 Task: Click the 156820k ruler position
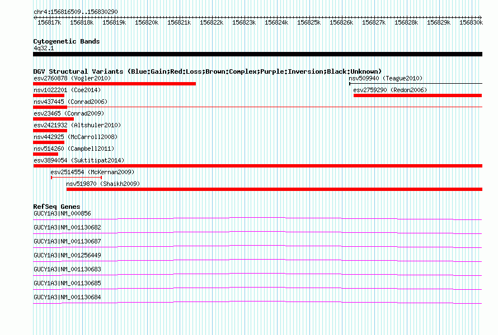[x=147, y=22]
